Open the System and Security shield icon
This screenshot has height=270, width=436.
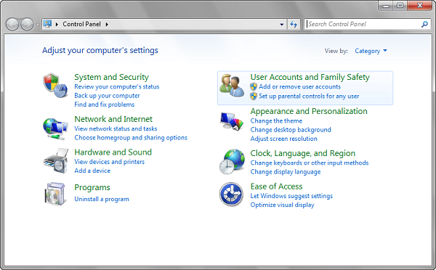[x=55, y=85]
